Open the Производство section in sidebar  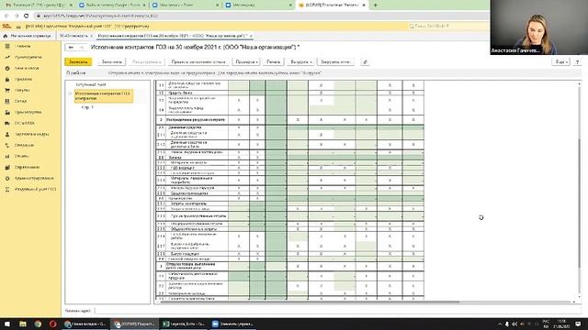[x=28, y=112]
